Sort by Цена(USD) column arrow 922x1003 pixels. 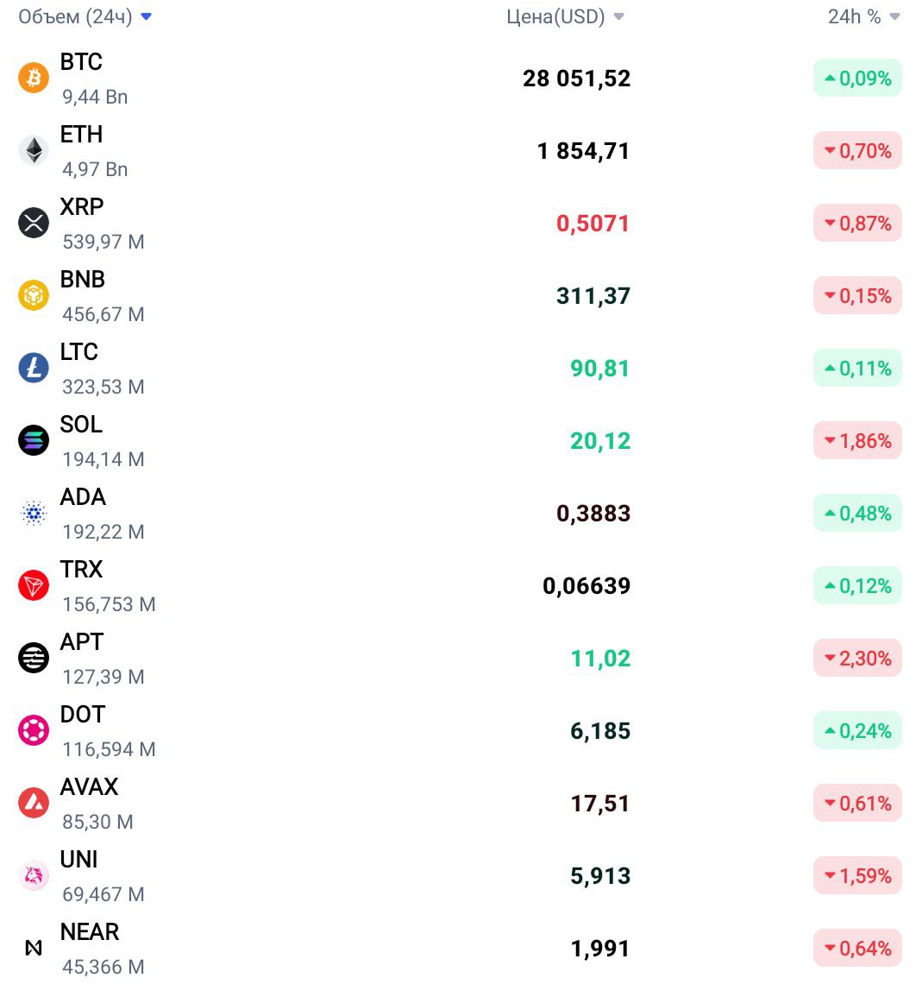point(618,16)
